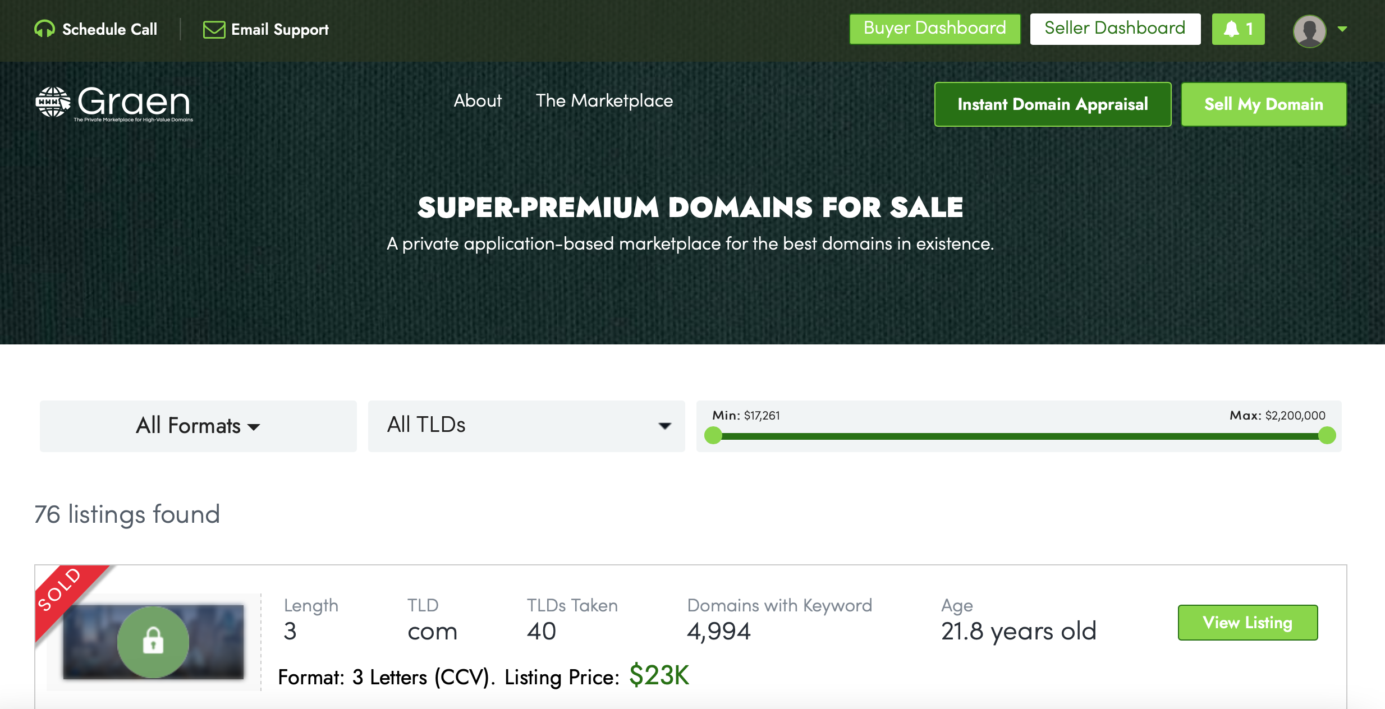Go to The Marketplace page
The width and height of the screenshot is (1385, 709).
pyautogui.click(x=604, y=101)
